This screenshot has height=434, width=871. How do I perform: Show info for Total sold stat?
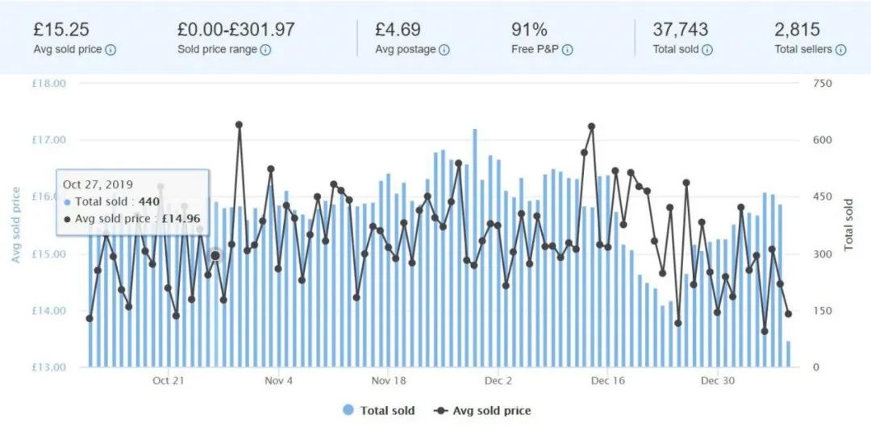(707, 50)
